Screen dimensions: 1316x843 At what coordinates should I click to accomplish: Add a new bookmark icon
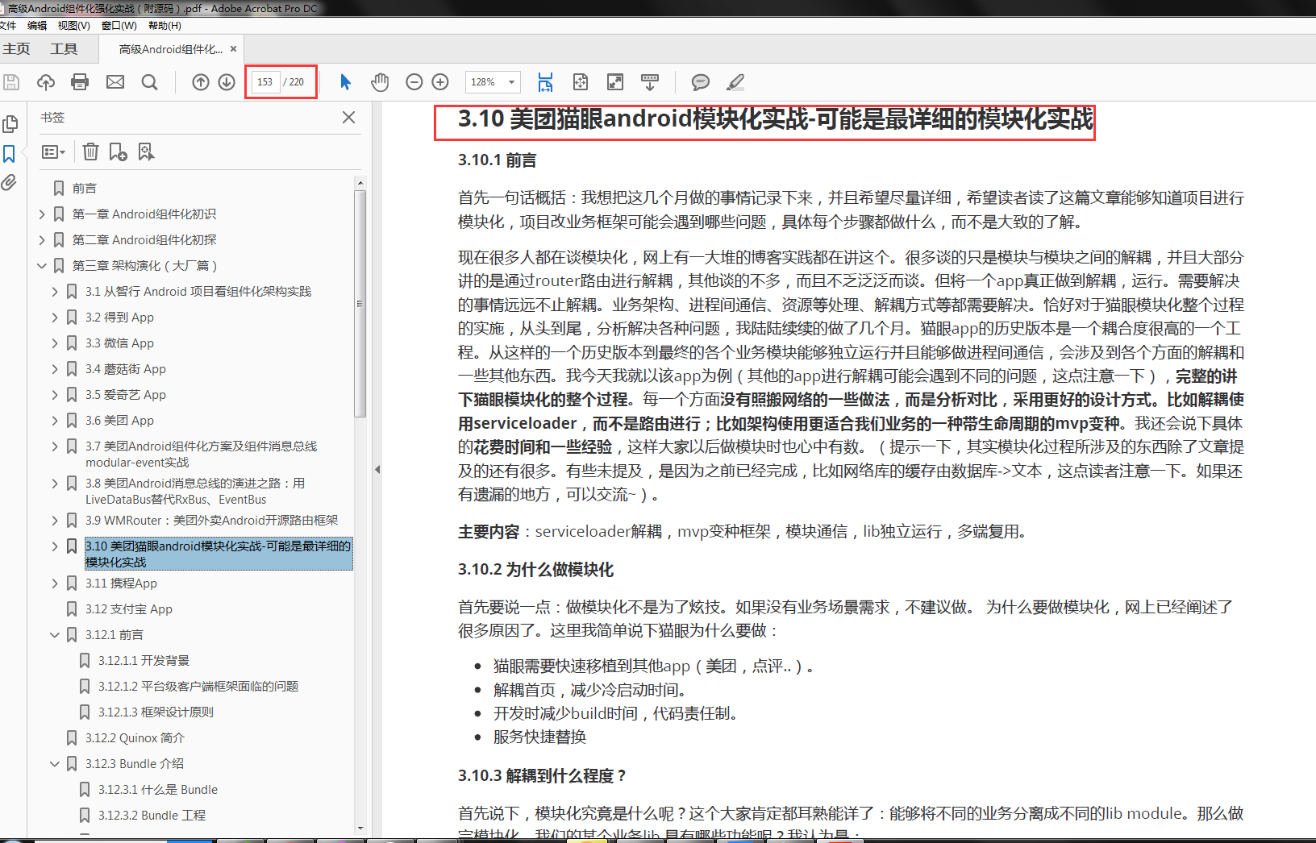tap(119, 152)
